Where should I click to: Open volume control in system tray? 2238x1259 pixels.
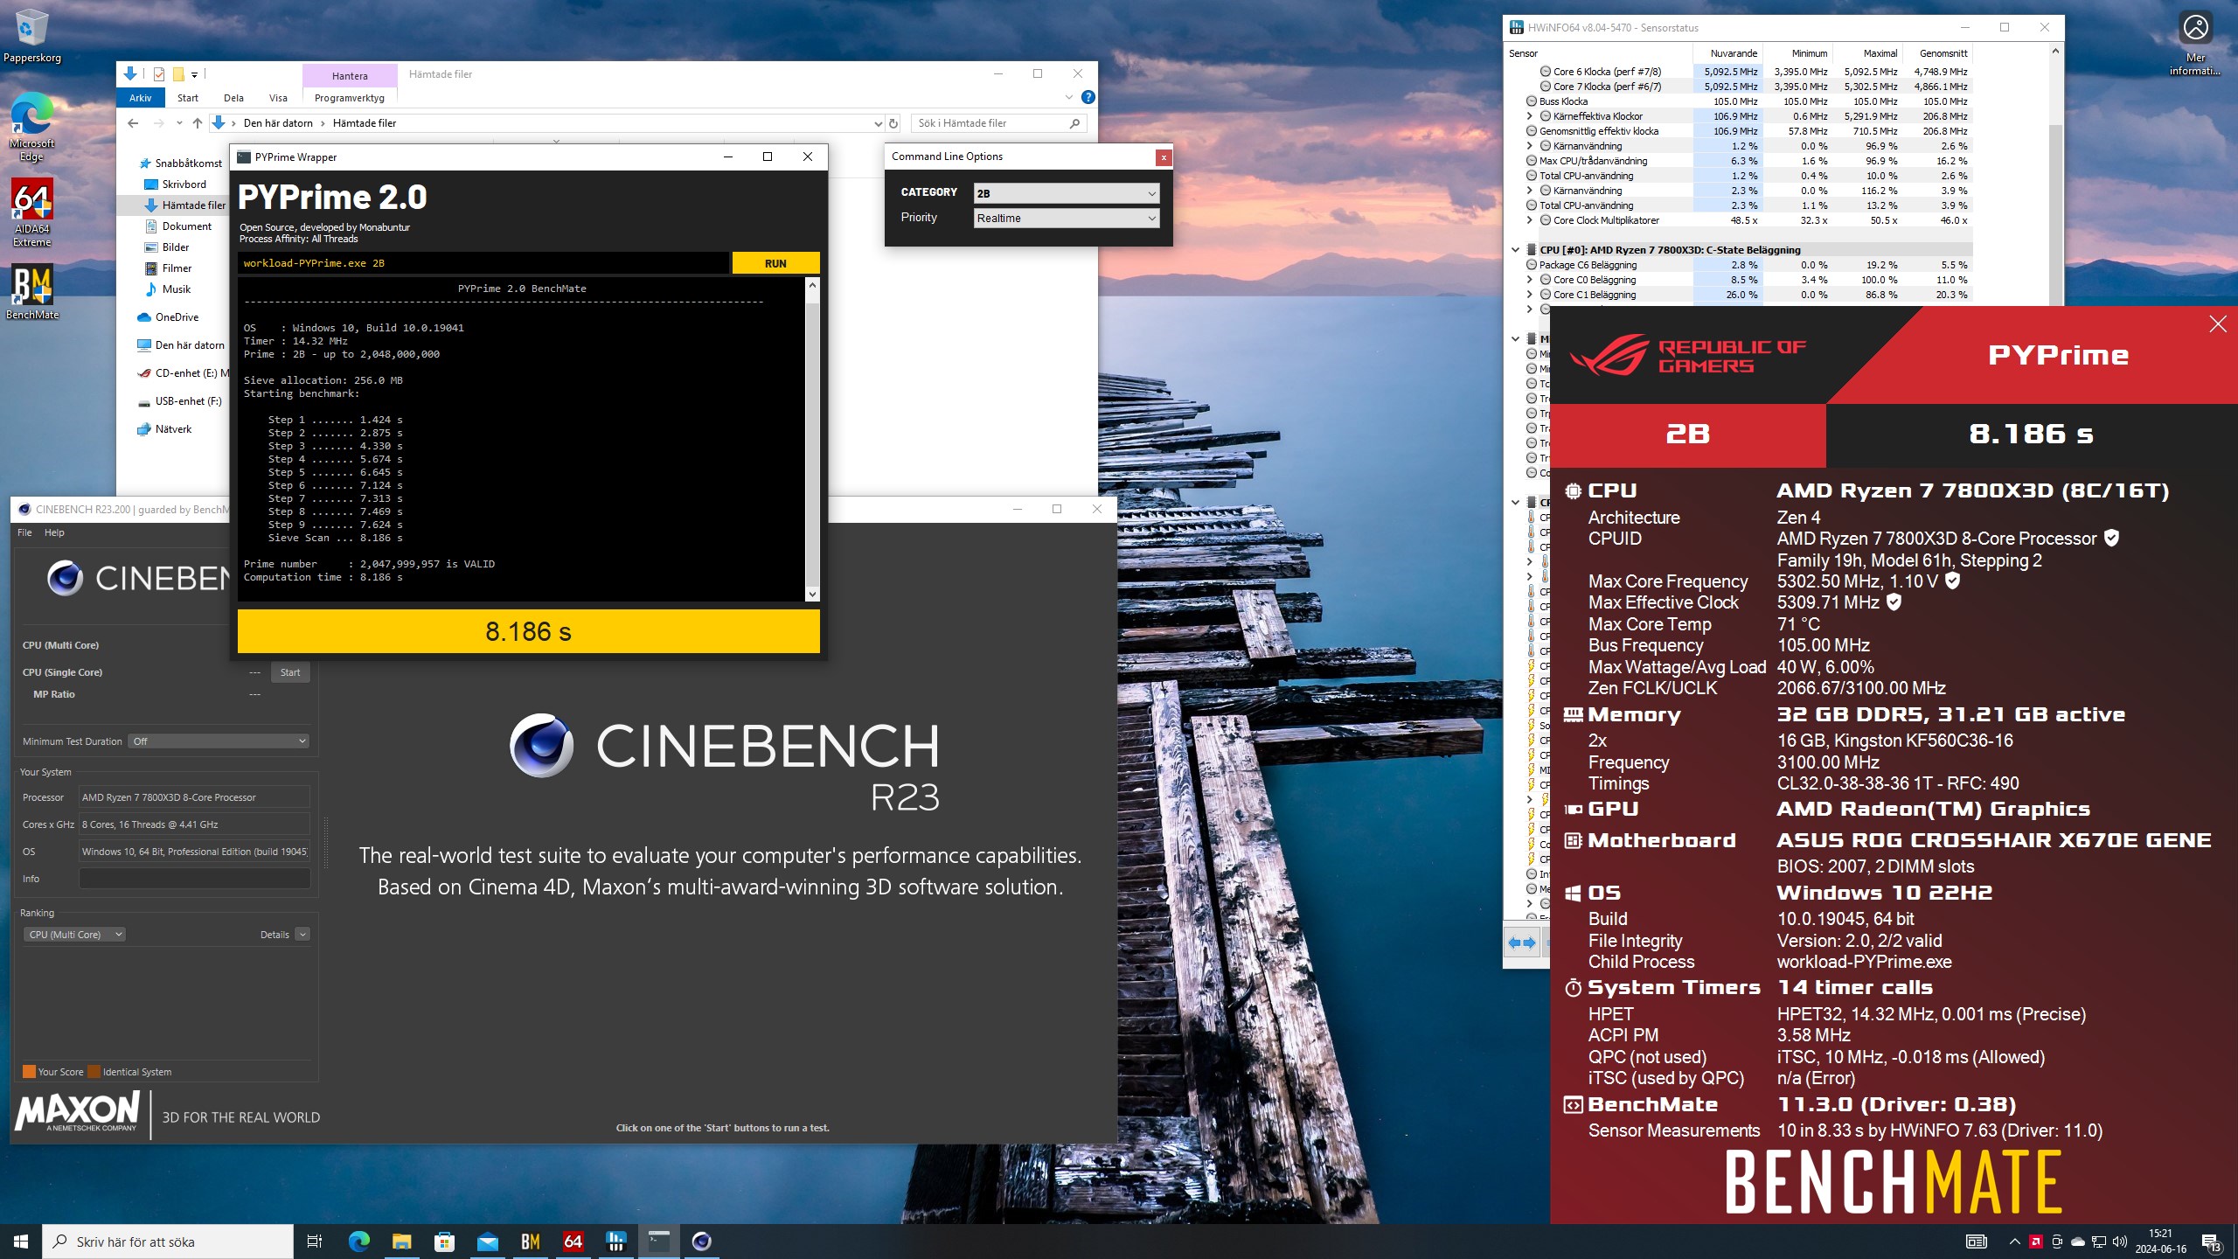click(x=2119, y=1242)
